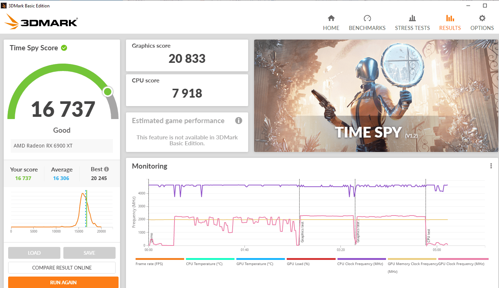Screen dimensions: 499x288
Task: Open the Home icon in navigation
Action: pos(331,18)
